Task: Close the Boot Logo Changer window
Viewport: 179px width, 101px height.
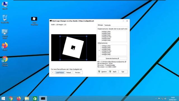Action: tap(127, 21)
